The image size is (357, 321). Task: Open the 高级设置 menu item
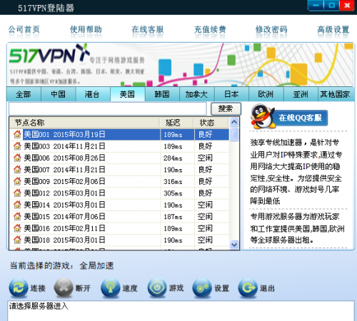click(333, 29)
